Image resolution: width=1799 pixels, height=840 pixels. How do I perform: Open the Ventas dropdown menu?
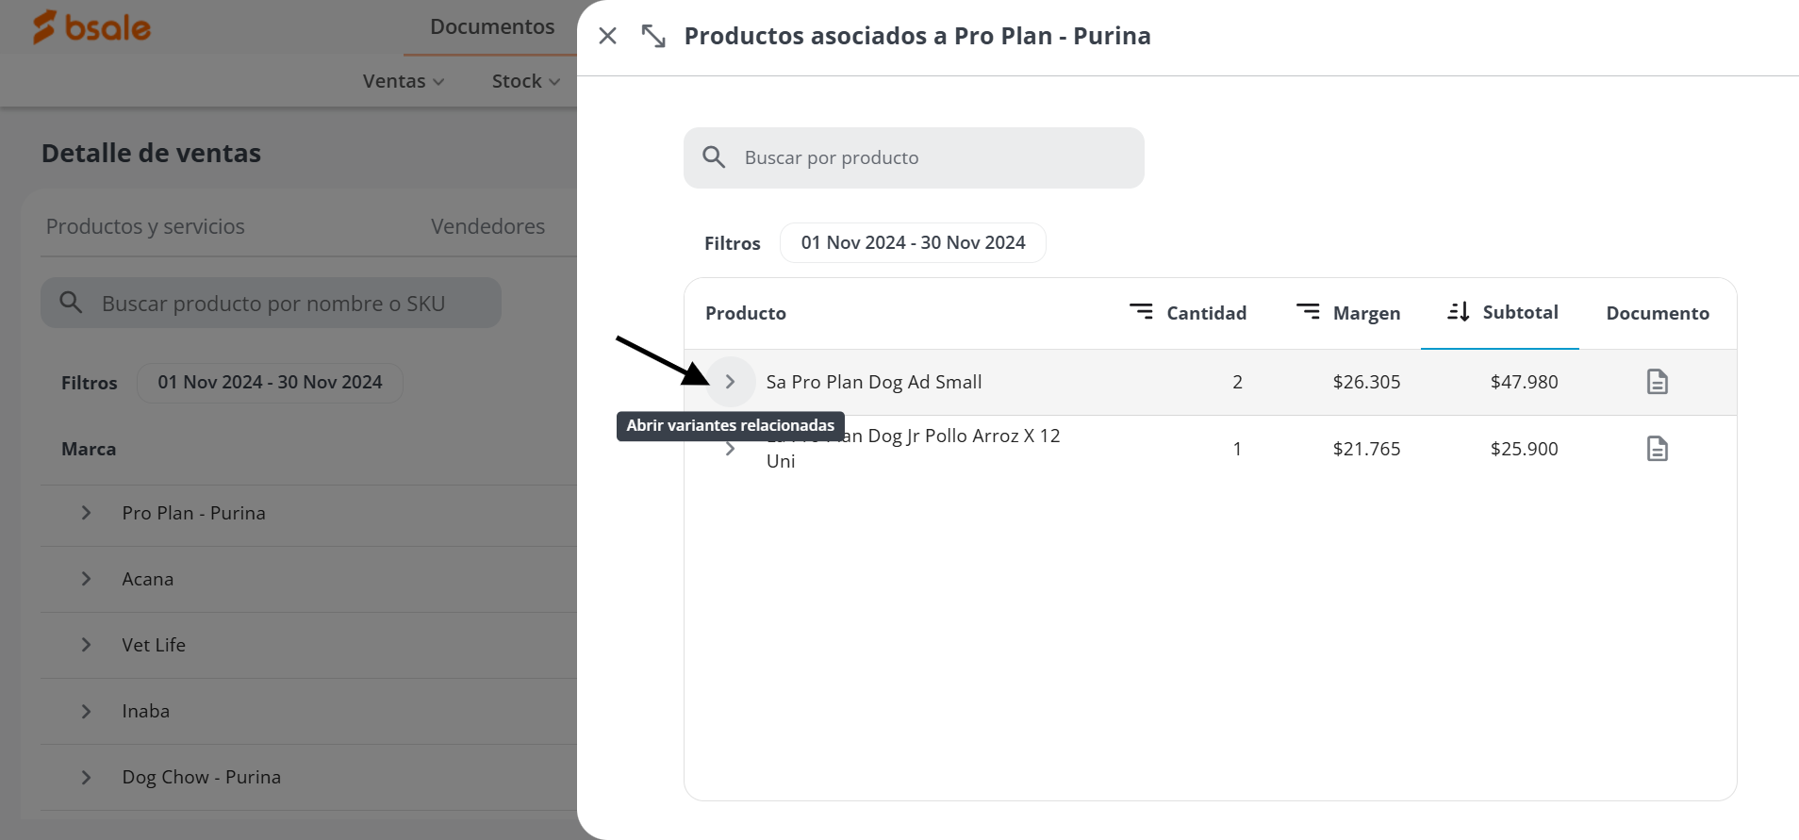point(404,81)
